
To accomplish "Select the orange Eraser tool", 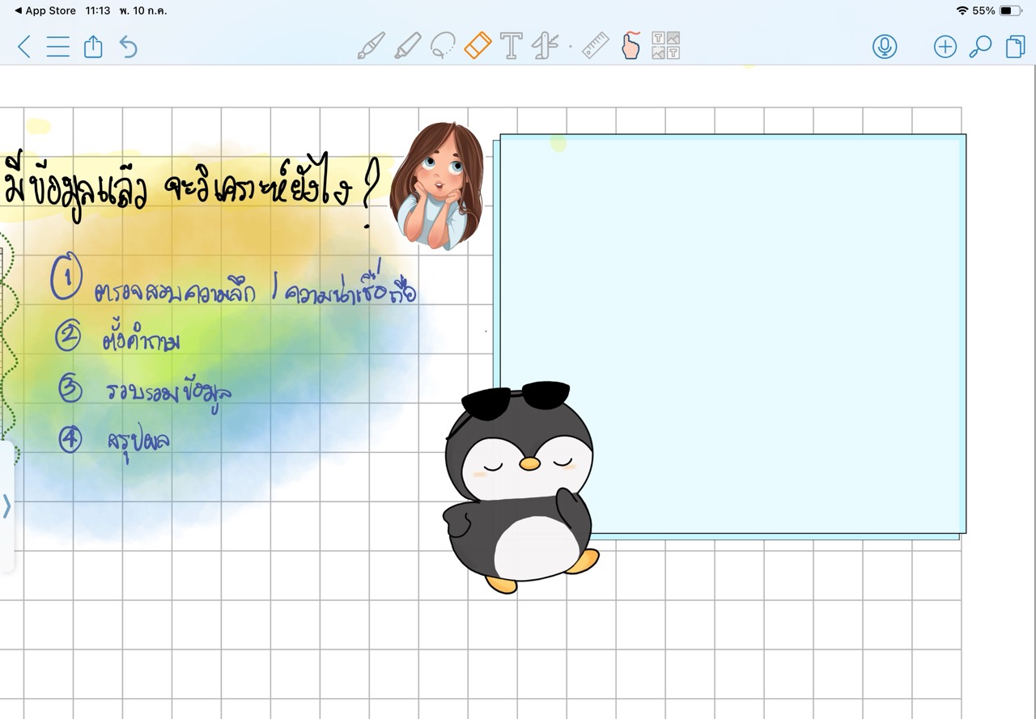I will [x=478, y=45].
